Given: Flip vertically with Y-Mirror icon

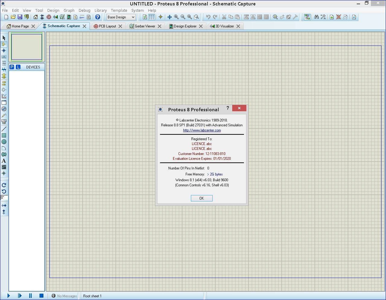Looking at the screenshot, I should 4,212.
